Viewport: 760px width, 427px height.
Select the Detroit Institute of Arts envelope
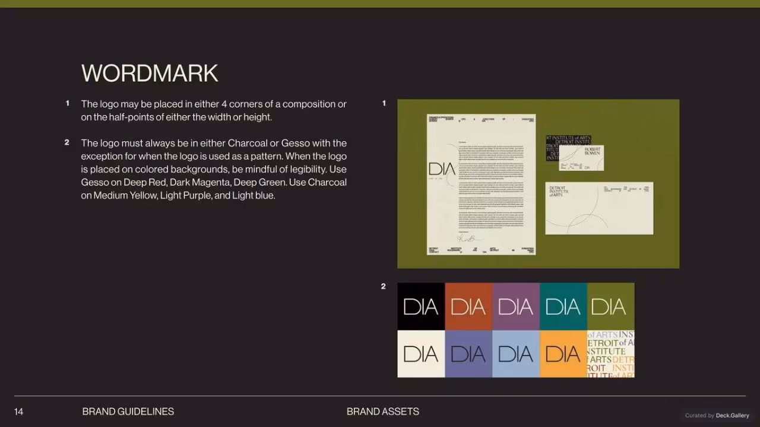[x=599, y=208]
